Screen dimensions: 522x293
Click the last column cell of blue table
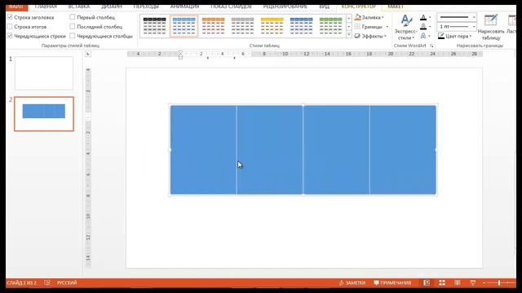tap(403, 150)
